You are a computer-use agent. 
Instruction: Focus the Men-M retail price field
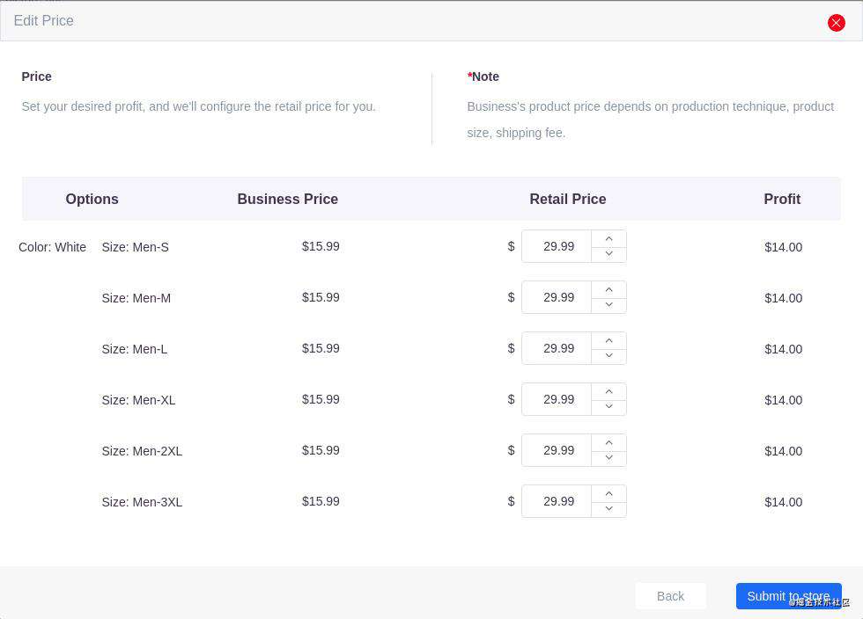557,297
